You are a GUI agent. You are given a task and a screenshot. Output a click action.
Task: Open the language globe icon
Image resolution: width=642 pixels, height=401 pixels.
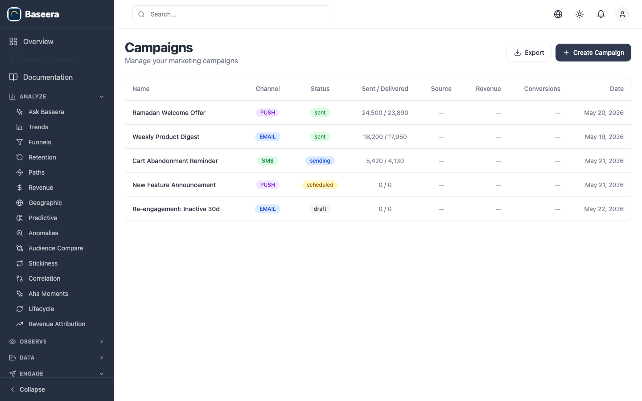click(x=558, y=14)
